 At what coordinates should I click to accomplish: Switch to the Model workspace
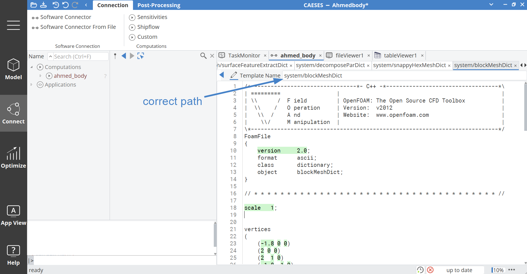coord(13,69)
